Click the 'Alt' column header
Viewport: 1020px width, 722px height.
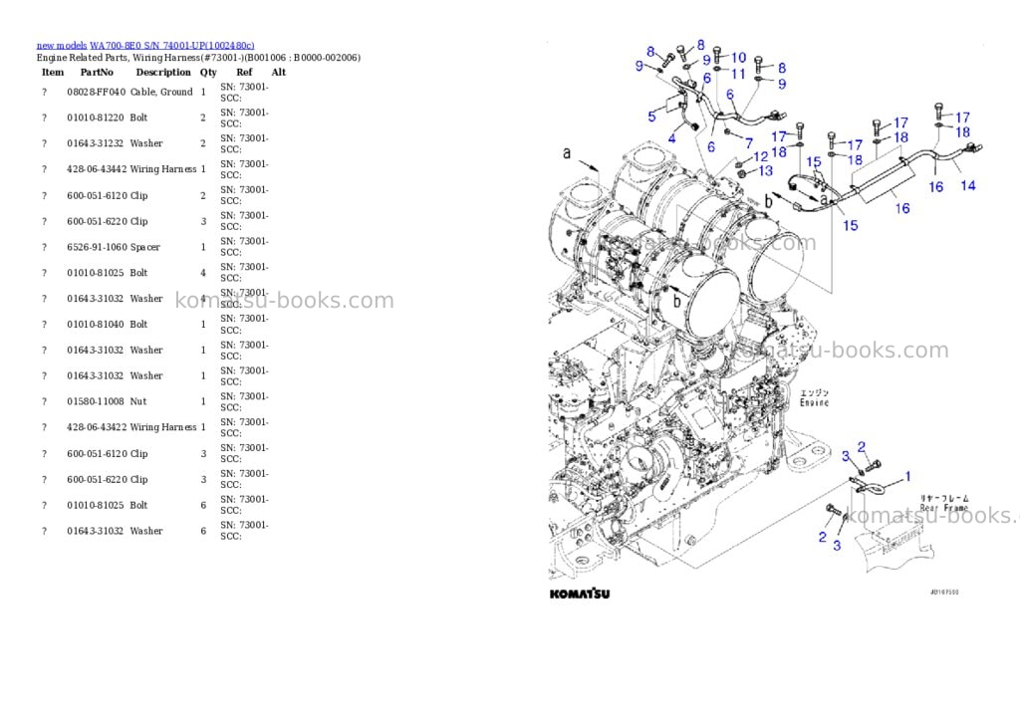tap(279, 72)
